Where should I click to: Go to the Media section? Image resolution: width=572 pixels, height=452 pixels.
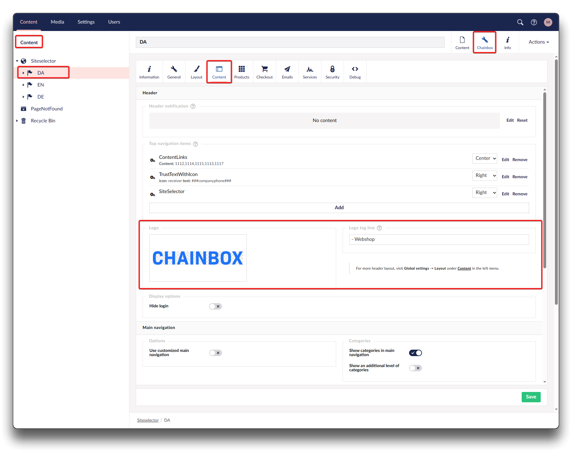pos(57,22)
